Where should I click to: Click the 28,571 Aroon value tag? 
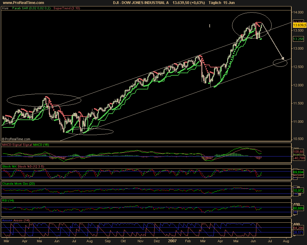click(x=298, y=232)
